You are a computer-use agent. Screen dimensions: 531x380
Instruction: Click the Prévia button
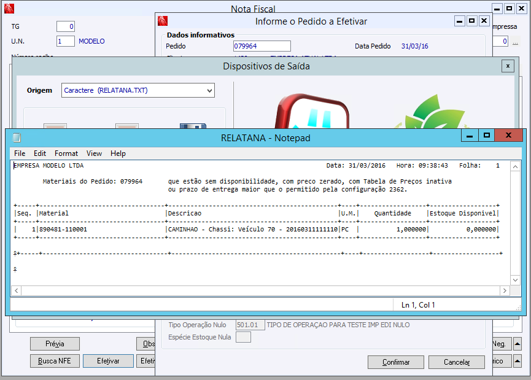55,344
